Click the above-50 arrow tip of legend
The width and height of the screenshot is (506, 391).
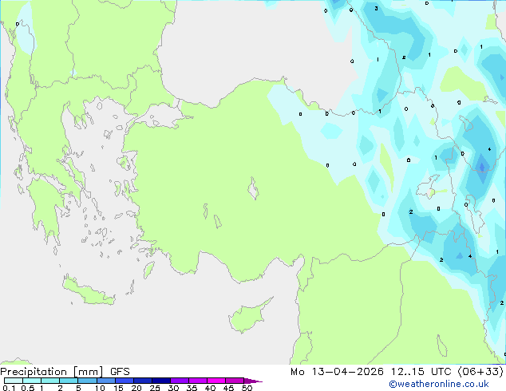click(x=253, y=381)
